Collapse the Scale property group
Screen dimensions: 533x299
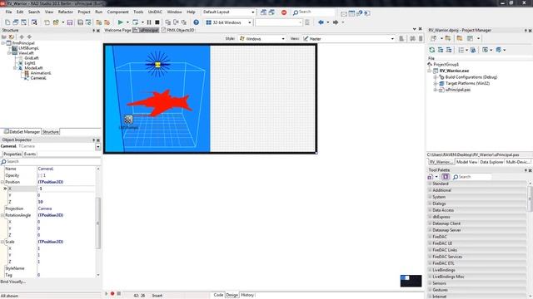tap(2, 242)
